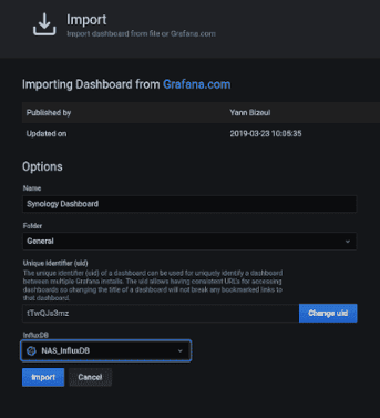Viewport: 380px width, 418px height.
Task: Expand the InfluxDB selector chevron arrow
Action: click(180, 351)
